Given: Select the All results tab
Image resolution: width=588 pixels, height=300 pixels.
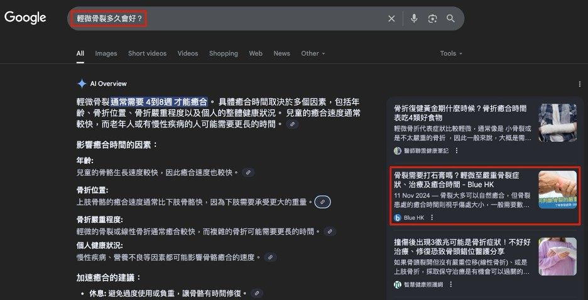Looking at the screenshot, I should [x=80, y=53].
